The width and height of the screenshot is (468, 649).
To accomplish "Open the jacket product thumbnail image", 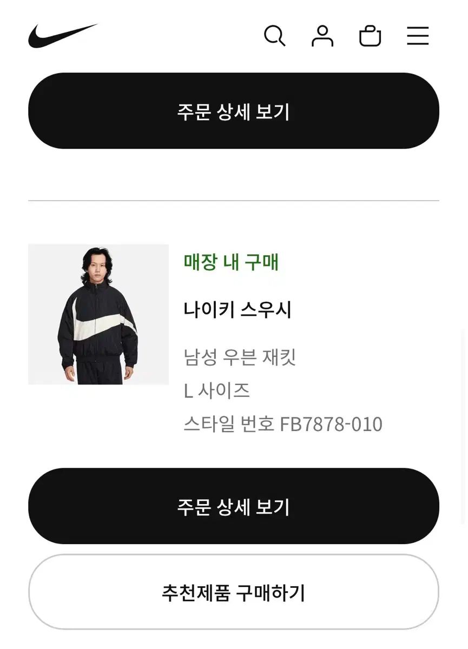I will click(x=98, y=314).
